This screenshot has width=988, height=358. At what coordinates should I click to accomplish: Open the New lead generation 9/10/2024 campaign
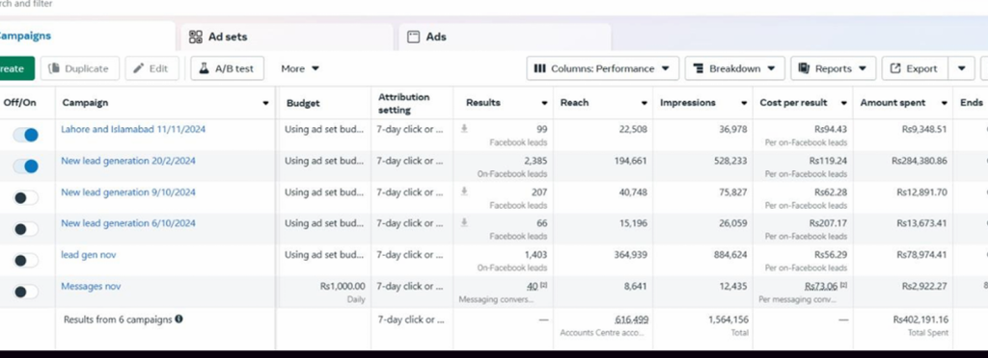[128, 192]
